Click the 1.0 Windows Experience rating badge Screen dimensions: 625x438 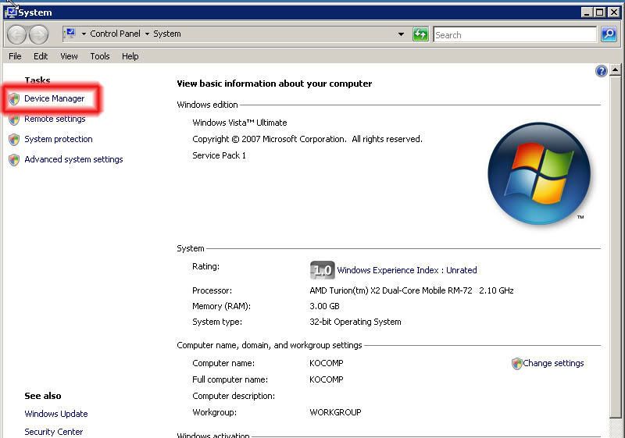322,270
